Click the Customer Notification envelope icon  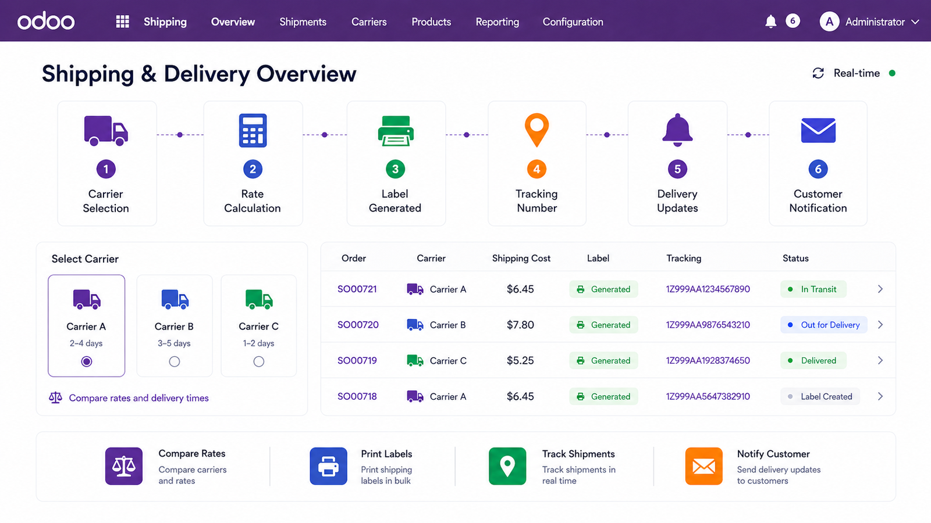click(x=818, y=130)
